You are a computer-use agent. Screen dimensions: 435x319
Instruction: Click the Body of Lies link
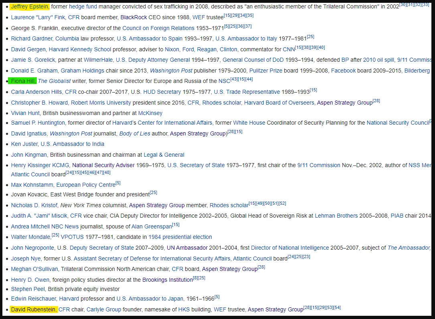pyautogui.click(x=135, y=133)
